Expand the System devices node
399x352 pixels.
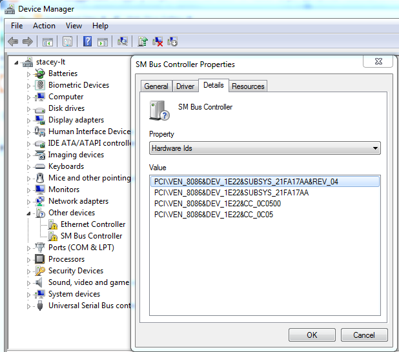[28, 295]
